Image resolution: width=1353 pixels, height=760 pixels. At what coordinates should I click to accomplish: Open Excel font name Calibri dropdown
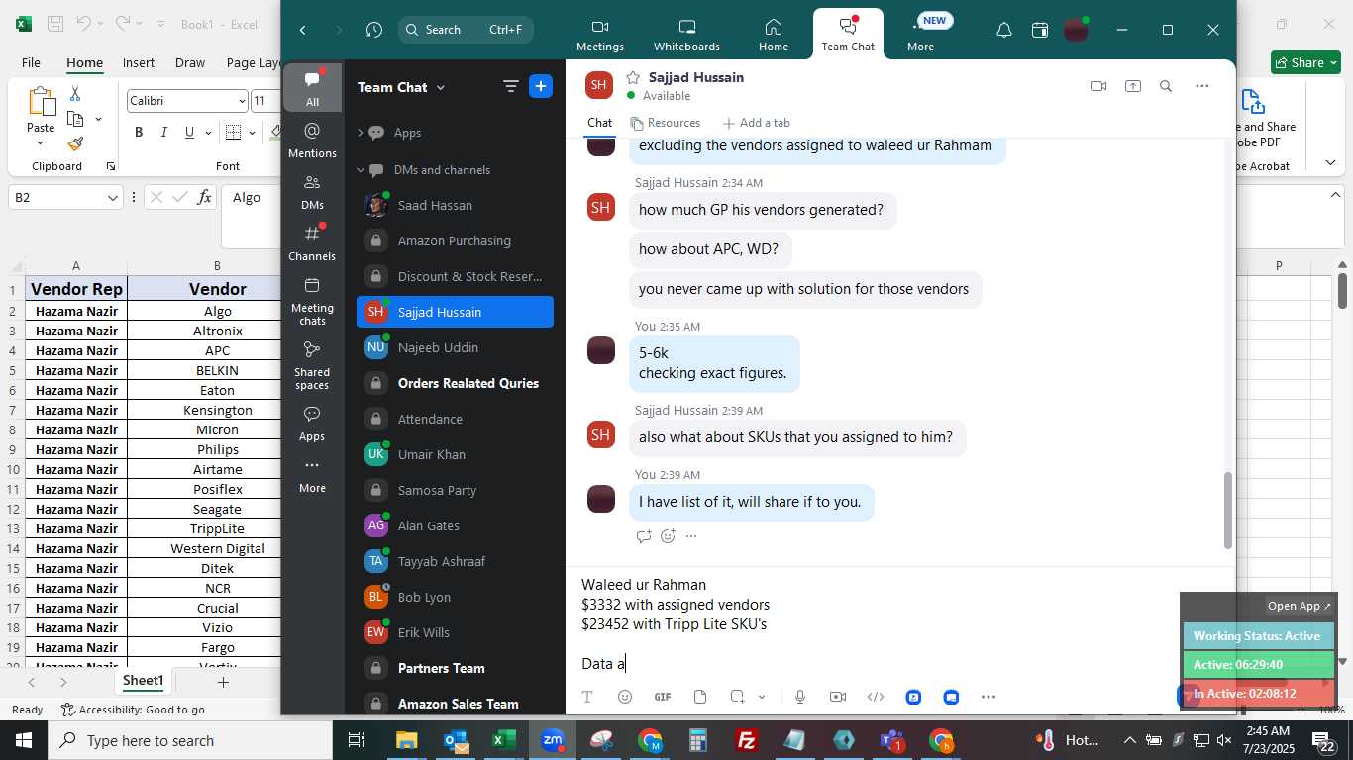click(242, 101)
